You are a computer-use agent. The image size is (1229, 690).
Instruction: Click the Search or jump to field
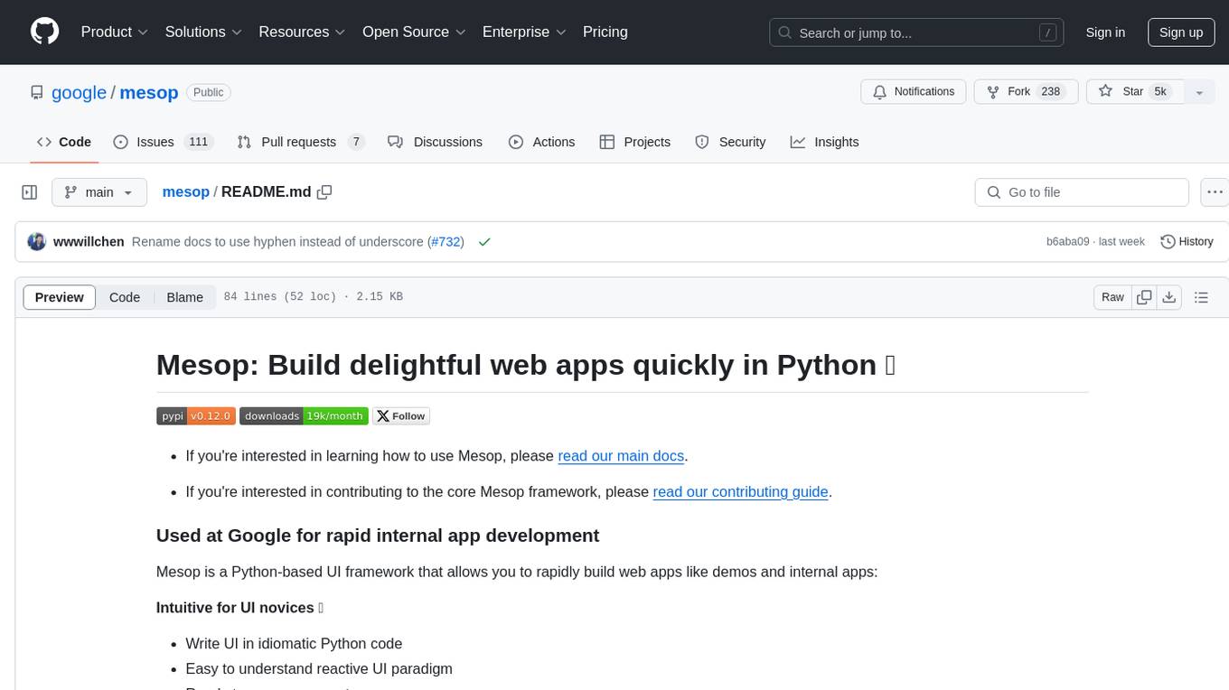coord(916,33)
